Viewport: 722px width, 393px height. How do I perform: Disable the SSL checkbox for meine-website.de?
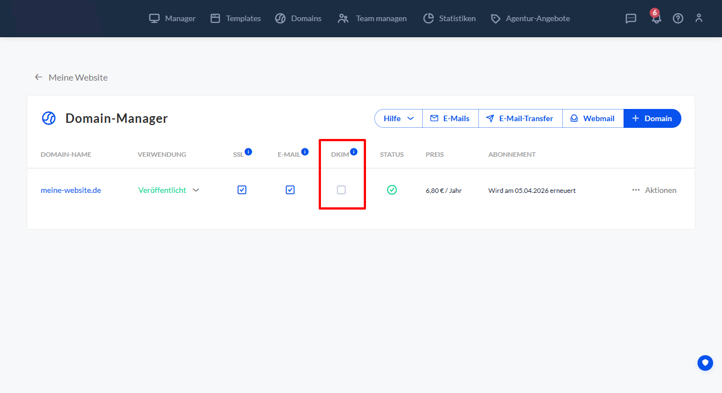click(x=242, y=190)
